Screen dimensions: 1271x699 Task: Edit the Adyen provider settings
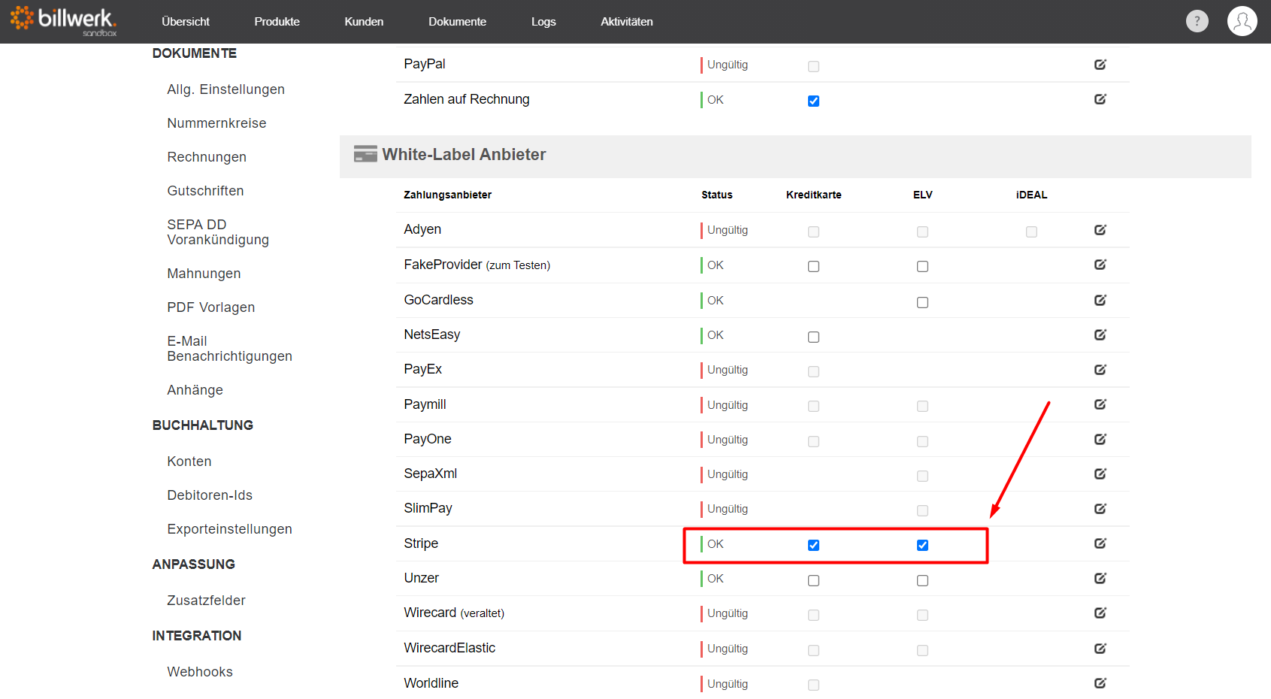tap(1100, 230)
